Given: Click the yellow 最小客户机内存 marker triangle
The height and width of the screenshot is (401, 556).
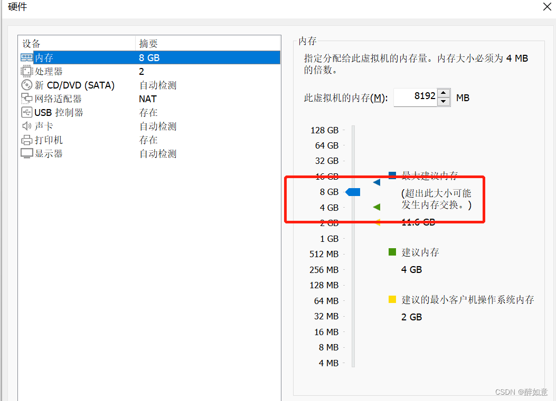Looking at the screenshot, I should click(x=376, y=222).
